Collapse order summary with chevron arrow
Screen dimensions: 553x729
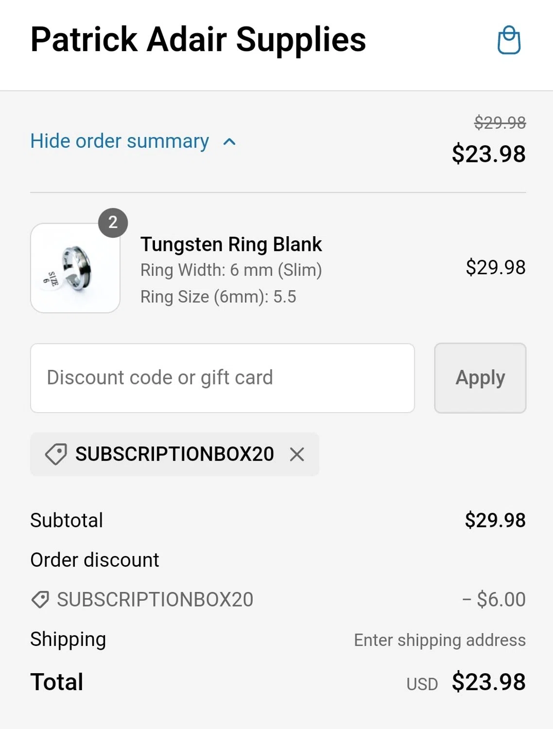coord(229,142)
